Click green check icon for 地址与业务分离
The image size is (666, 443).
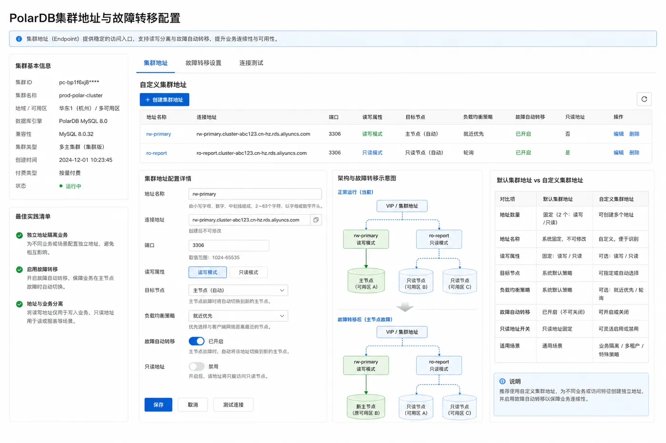click(20, 304)
